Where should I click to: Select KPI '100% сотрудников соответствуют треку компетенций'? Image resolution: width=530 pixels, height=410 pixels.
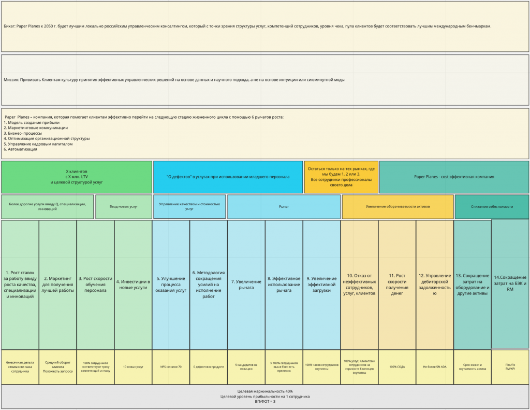coord(95,367)
